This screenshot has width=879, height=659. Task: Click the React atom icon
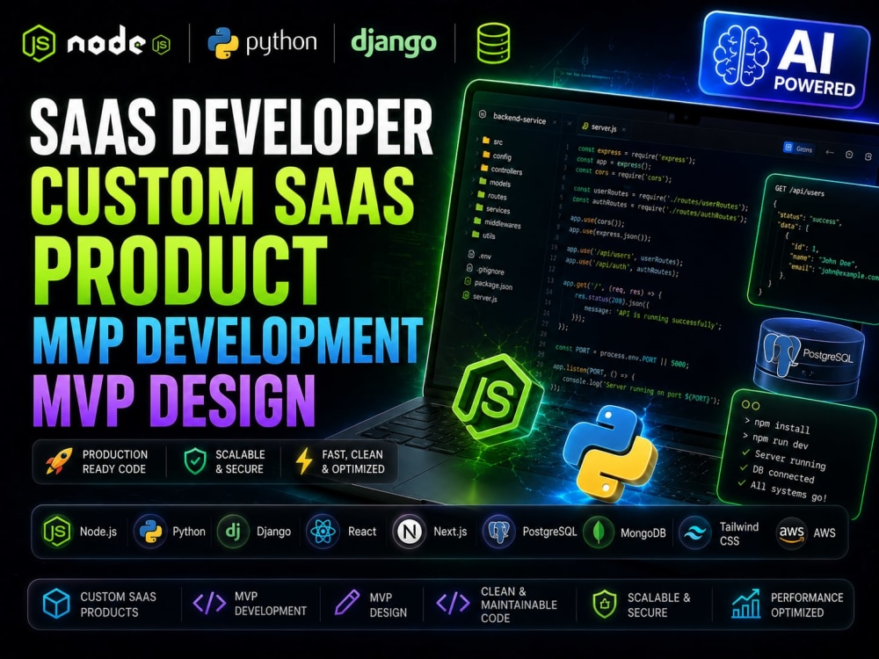tap(323, 532)
